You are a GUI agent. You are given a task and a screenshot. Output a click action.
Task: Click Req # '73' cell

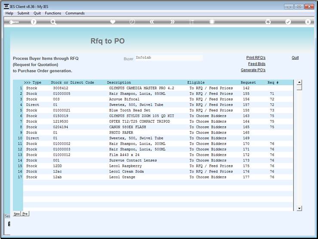272,110
